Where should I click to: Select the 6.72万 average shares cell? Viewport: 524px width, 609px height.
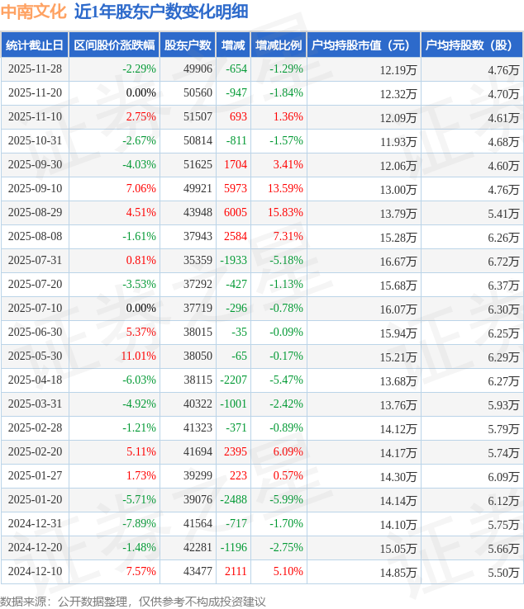click(503, 261)
